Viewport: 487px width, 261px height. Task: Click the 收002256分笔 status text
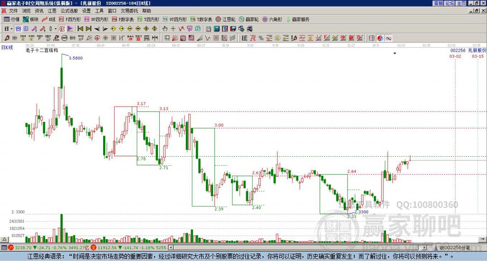454,248
